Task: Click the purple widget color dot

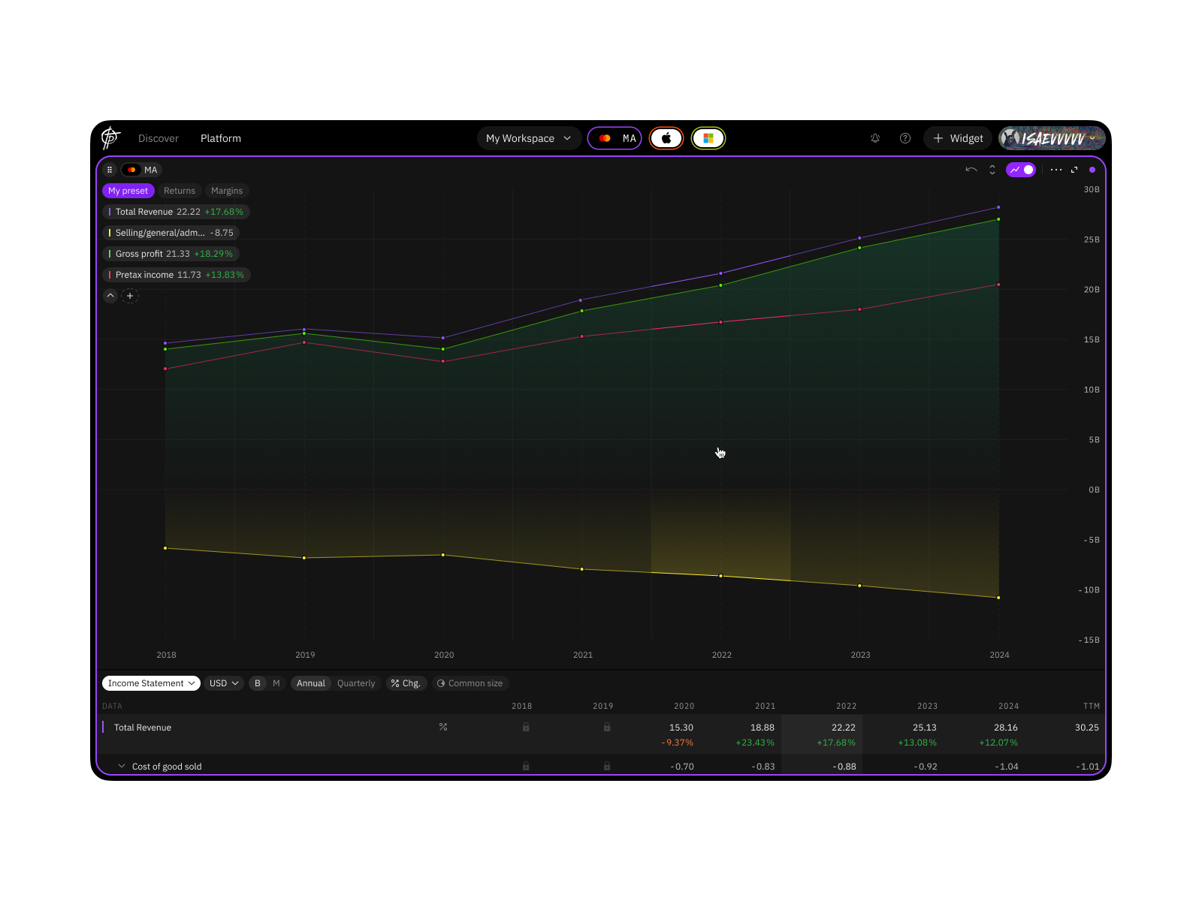Action: (x=1092, y=170)
